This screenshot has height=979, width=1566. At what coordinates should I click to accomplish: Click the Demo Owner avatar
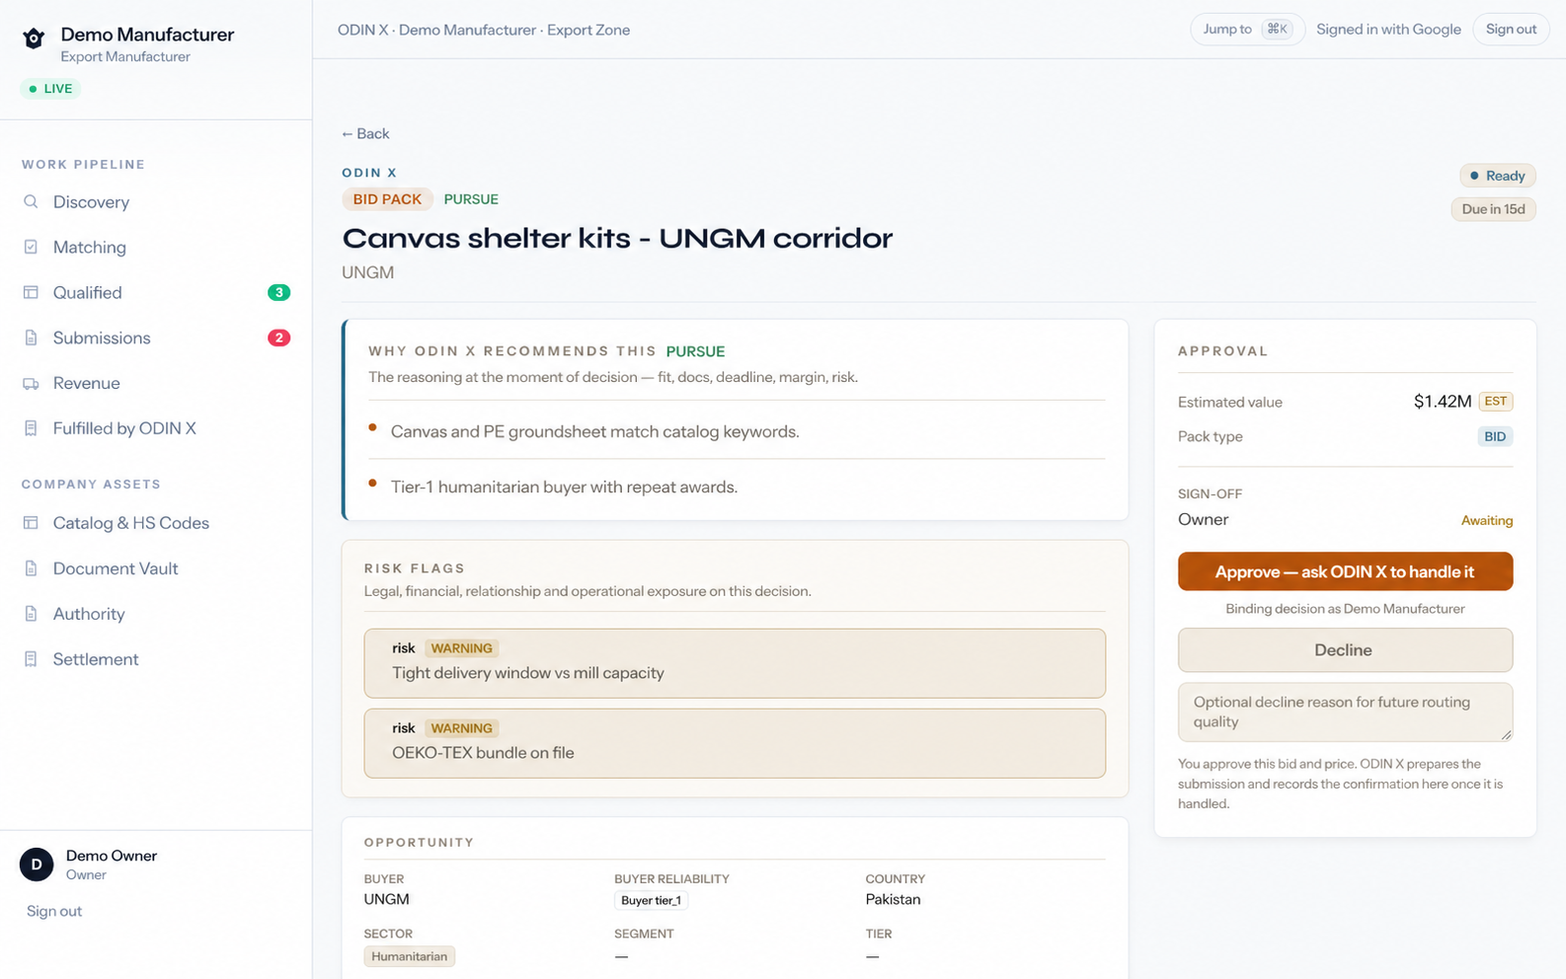[37, 865]
